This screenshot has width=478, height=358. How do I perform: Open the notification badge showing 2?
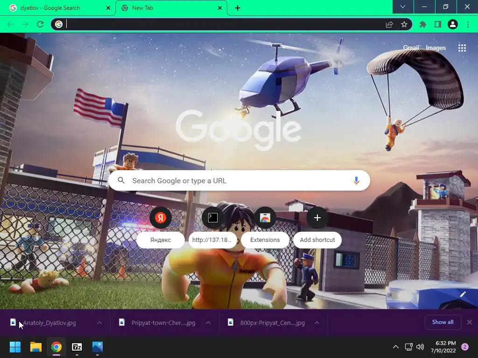[465, 347]
